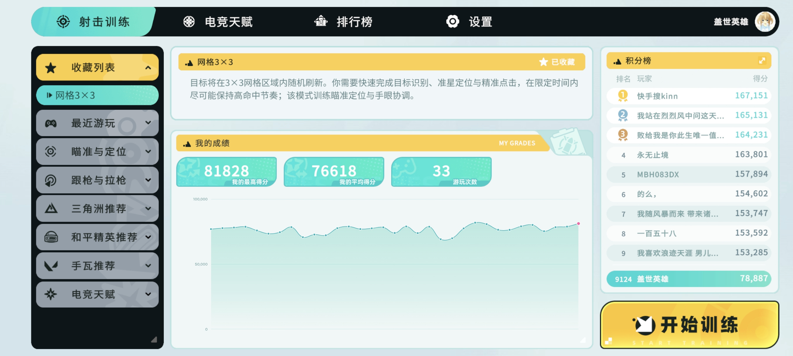Click the podium icon in 网格3×3 header
This screenshot has width=793, height=356.
point(189,63)
